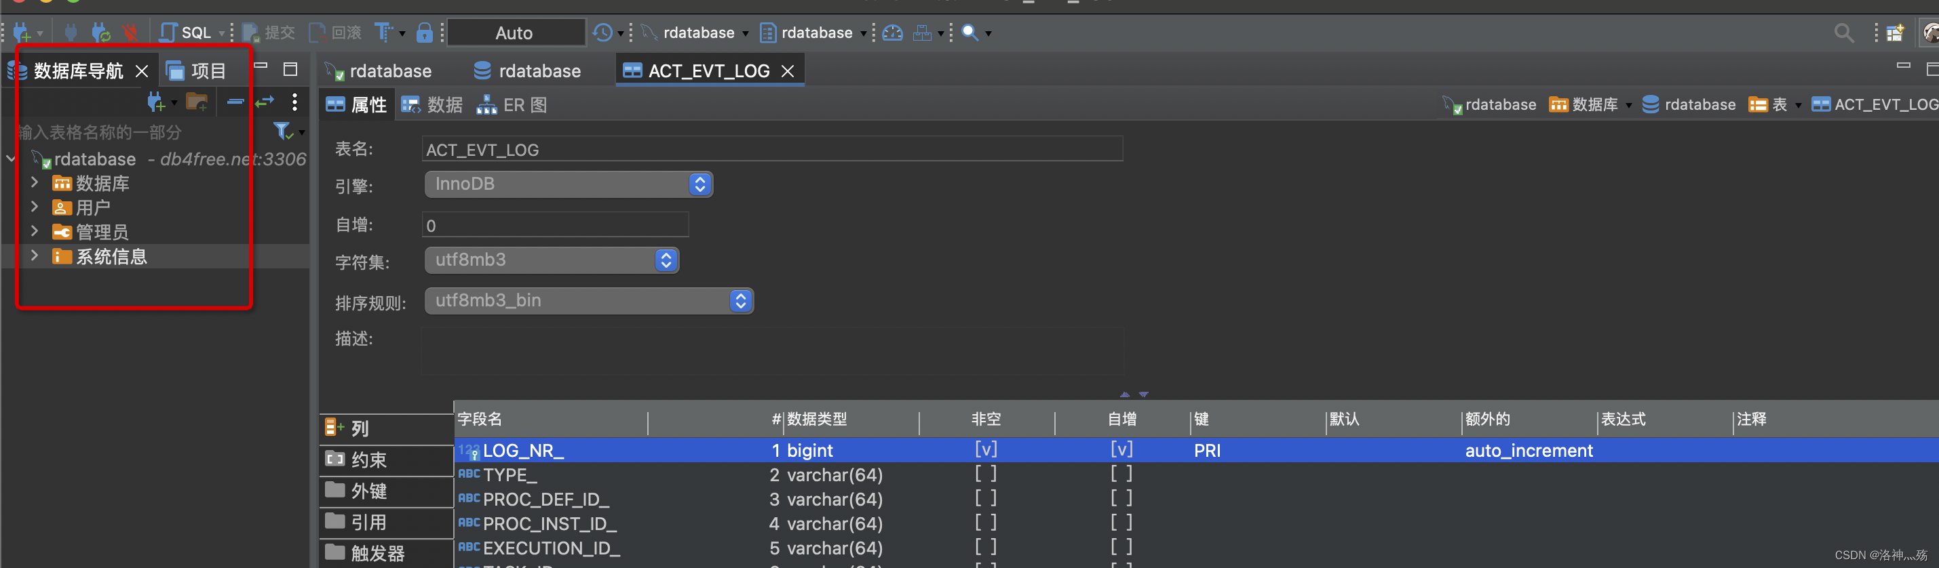This screenshot has height=568, width=1939.
Task: Click the new connection plug icon in main toolbar
Action: (x=22, y=33)
